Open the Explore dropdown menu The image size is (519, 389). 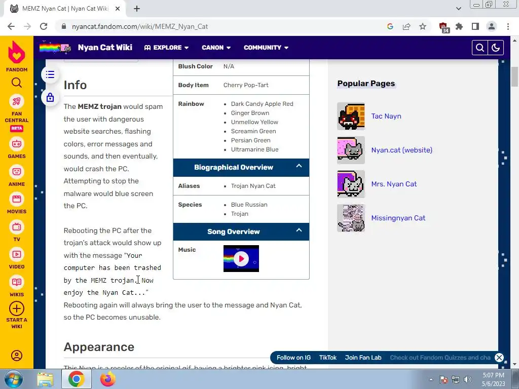coord(166,48)
